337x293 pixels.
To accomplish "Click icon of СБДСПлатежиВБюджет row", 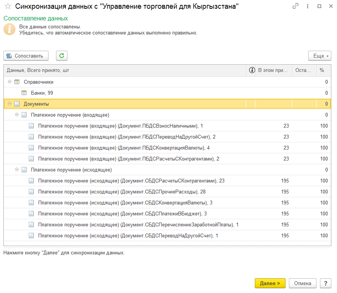I will pos(31,214).
